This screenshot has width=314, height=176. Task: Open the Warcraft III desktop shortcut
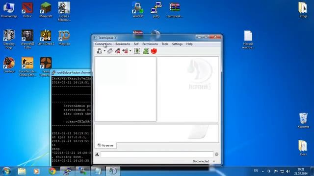[27, 39]
